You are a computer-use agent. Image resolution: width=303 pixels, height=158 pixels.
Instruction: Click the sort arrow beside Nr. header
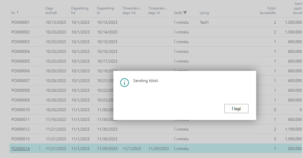[x=18, y=13]
